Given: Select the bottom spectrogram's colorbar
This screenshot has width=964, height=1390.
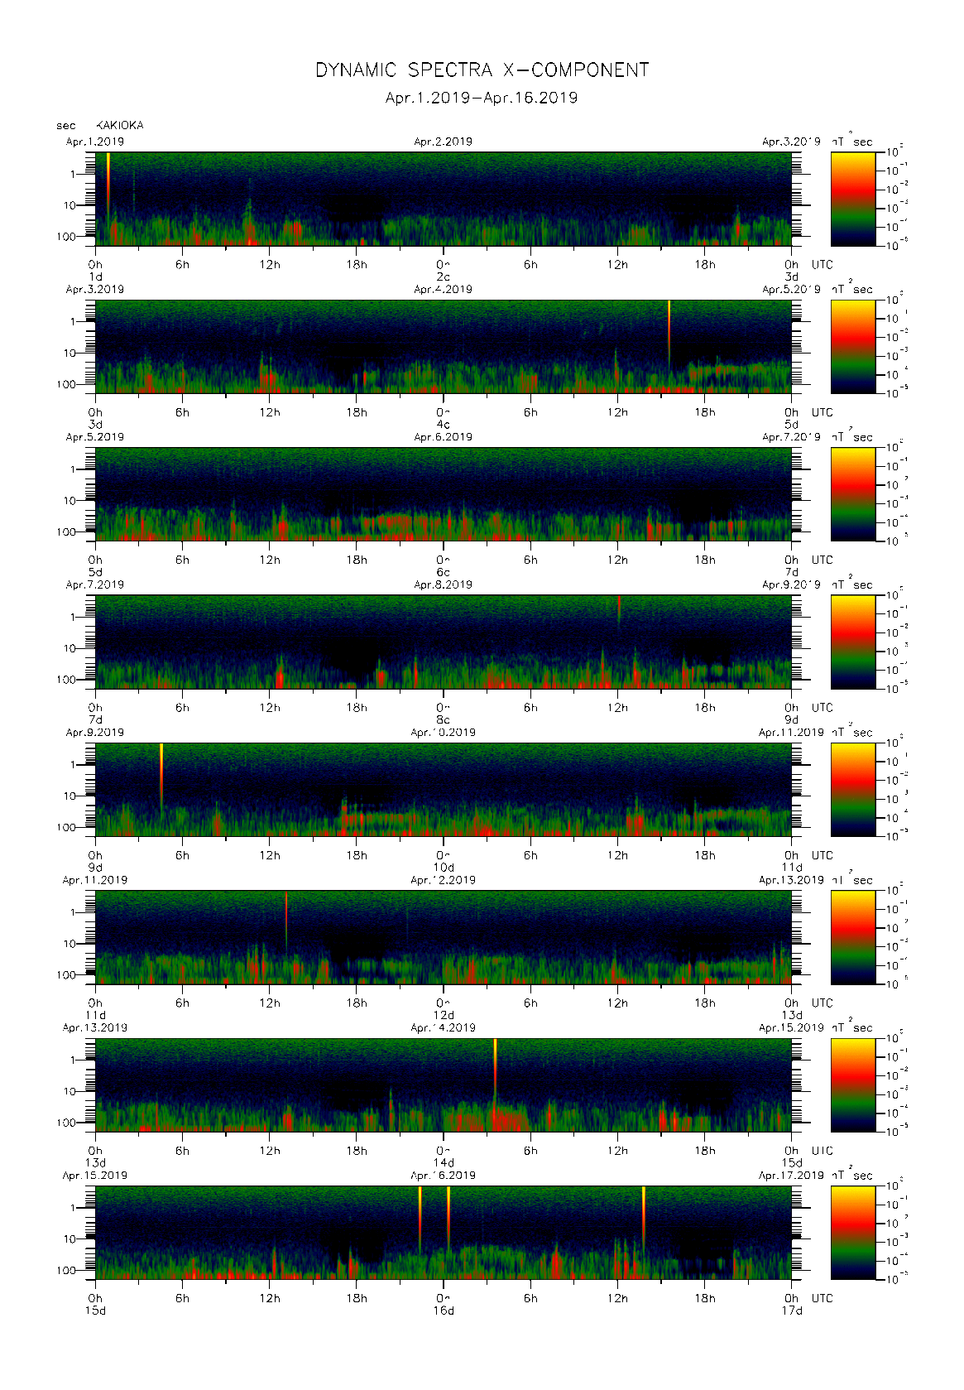Looking at the screenshot, I should click(852, 1232).
